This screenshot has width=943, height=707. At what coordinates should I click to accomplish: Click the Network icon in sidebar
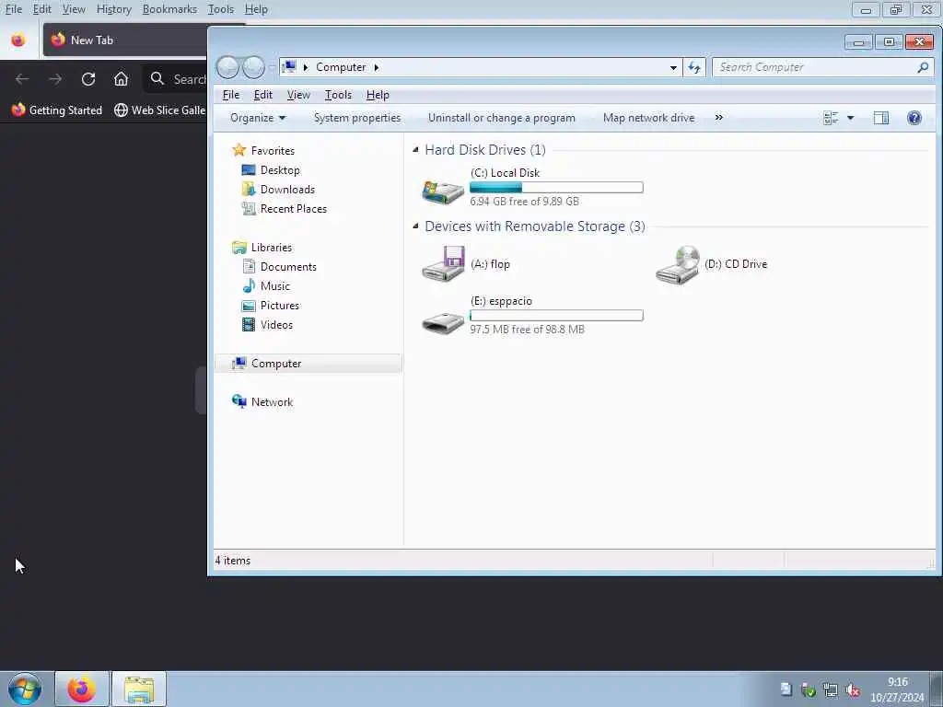(x=239, y=401)
